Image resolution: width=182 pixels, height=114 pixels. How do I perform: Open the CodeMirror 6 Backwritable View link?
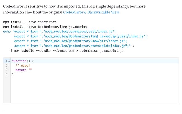point(91,12)
